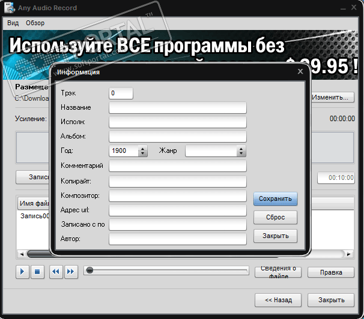The height and width of the screenshot is (319, 364).
Task: Click the Play button in the player
Action: click(22, 272)
